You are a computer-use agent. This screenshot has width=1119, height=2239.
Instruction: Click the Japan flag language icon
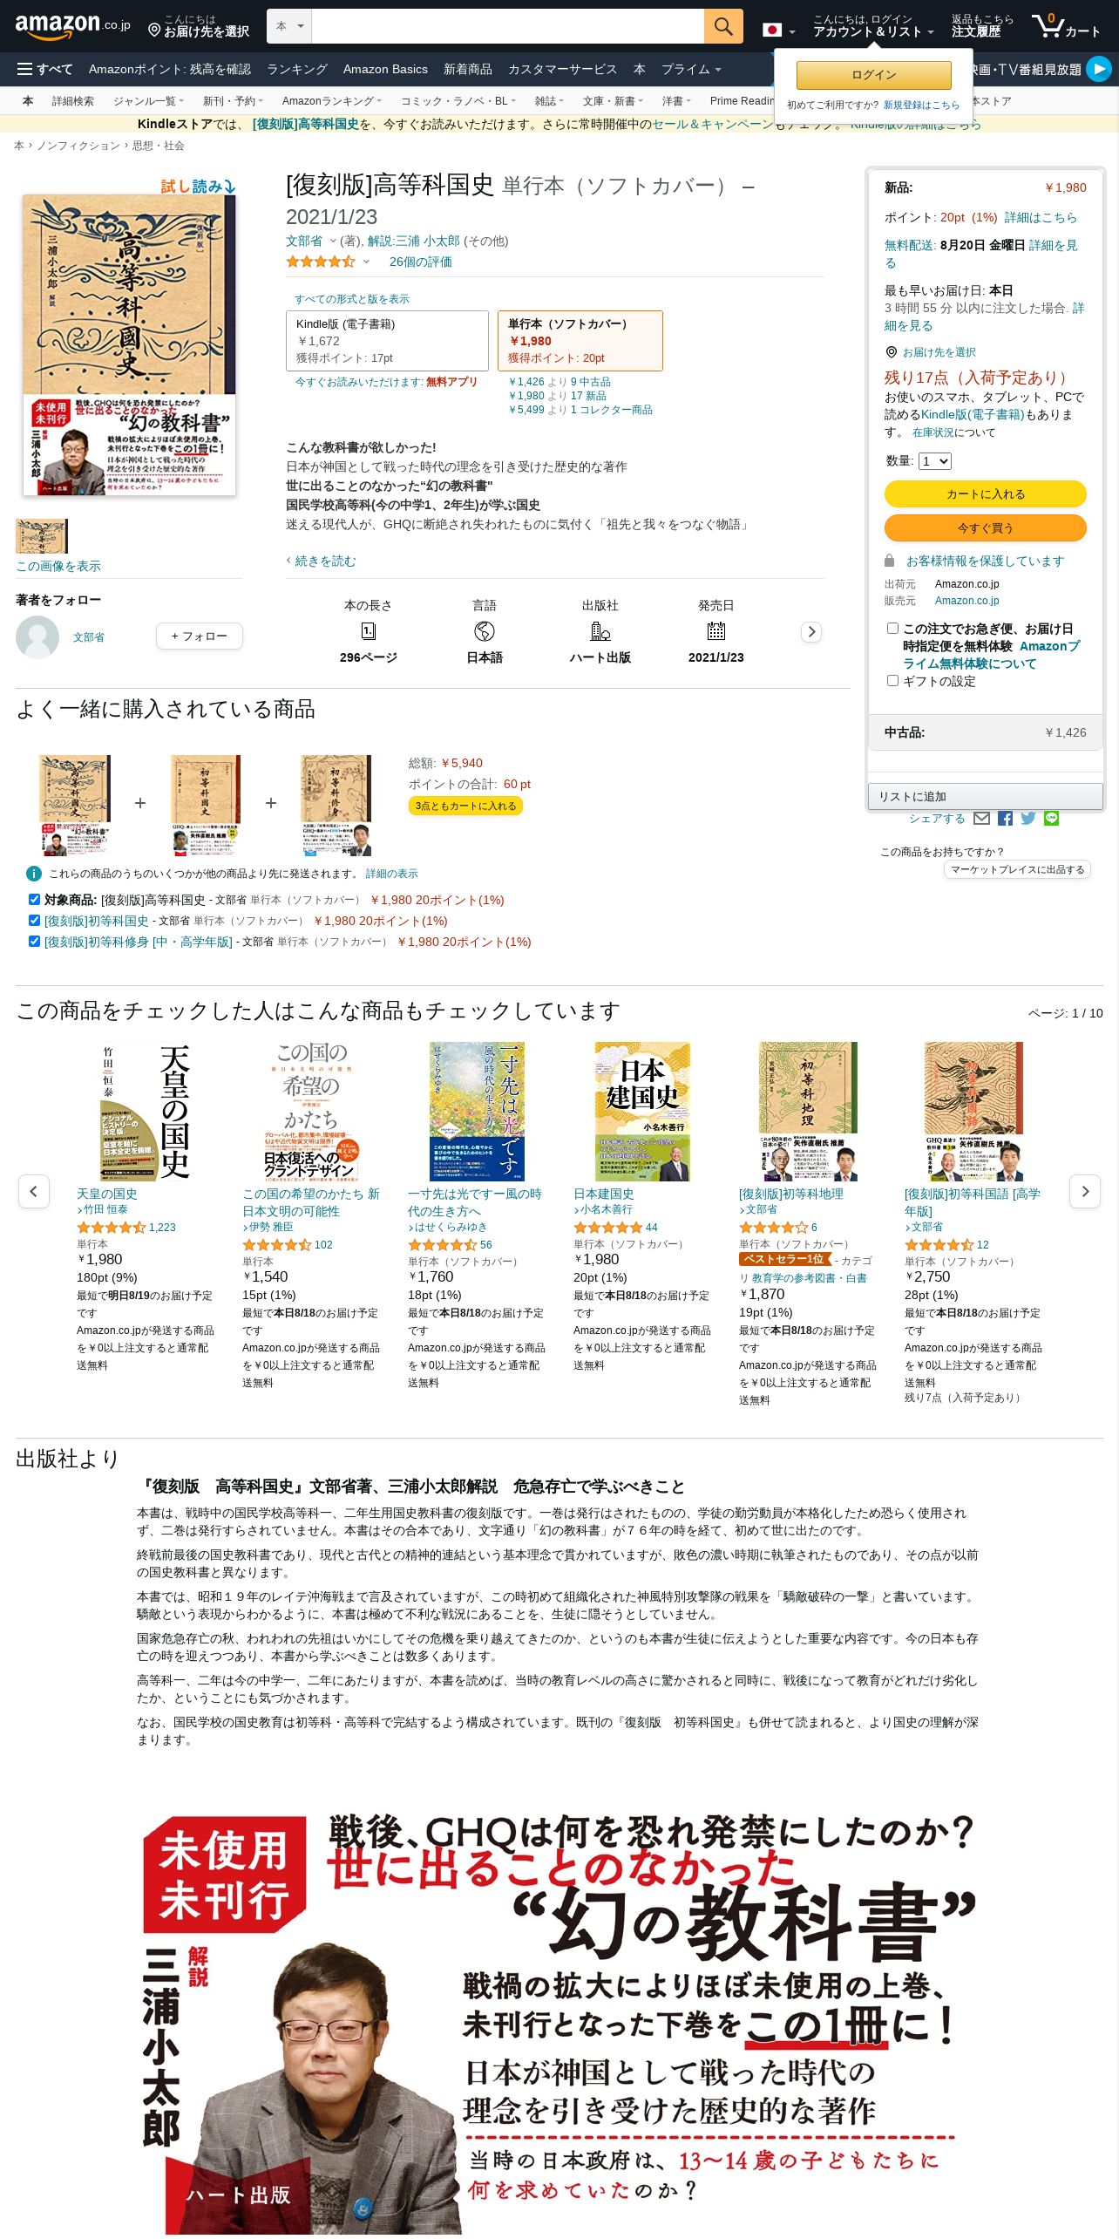tap(771, 30)
